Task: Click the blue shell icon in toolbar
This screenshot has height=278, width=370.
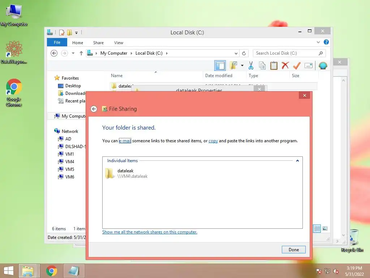Action: click(x=323, y=66)
